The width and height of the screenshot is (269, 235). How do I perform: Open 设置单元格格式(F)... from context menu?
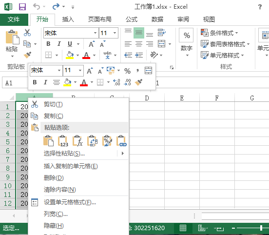tap(70, 202)
